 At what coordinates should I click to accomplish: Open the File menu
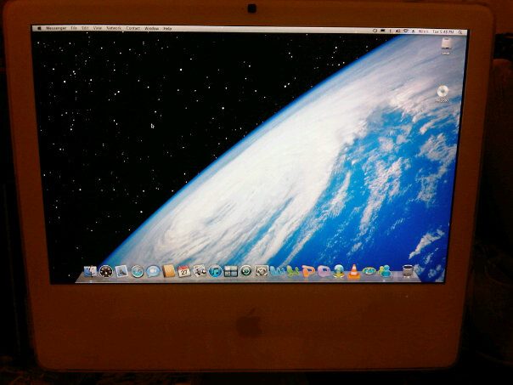74,28
